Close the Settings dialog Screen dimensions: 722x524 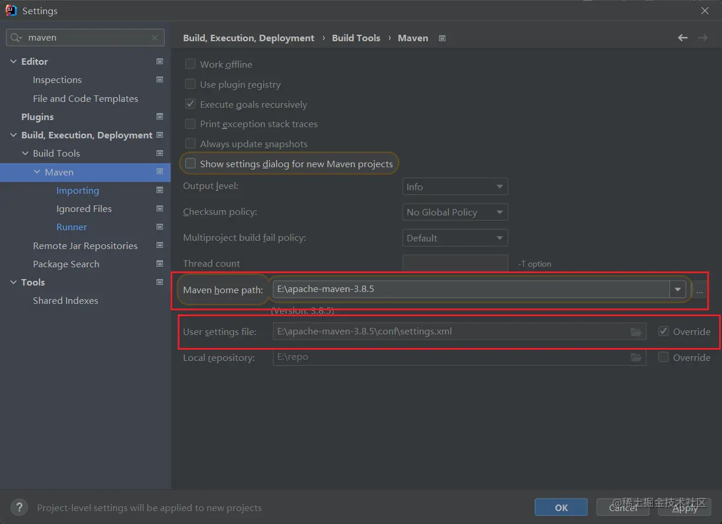coord(704,11)
